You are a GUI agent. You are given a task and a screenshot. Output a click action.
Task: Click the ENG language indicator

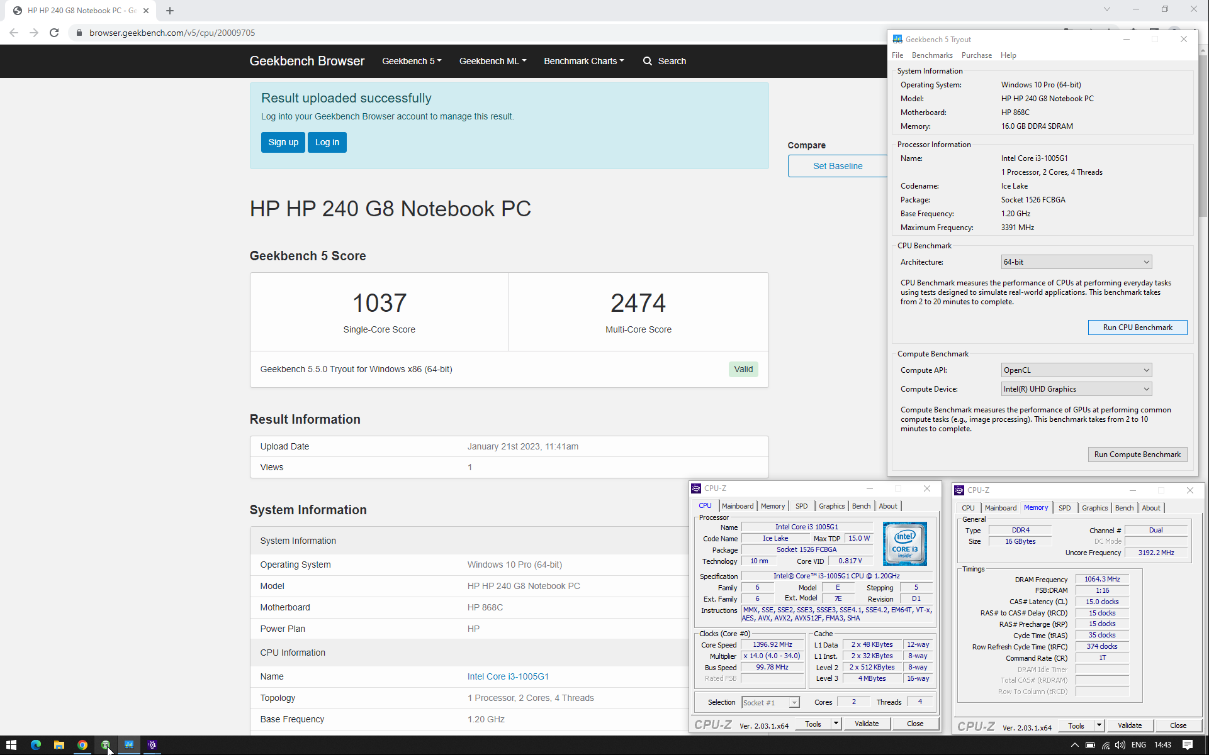(x=1139, y=745)
